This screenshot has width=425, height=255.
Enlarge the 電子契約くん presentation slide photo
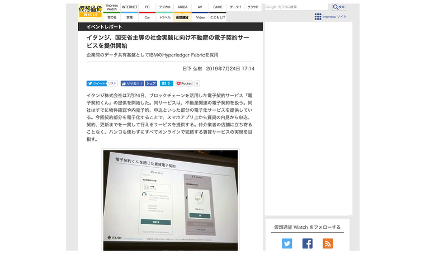[x=170, y=200]
